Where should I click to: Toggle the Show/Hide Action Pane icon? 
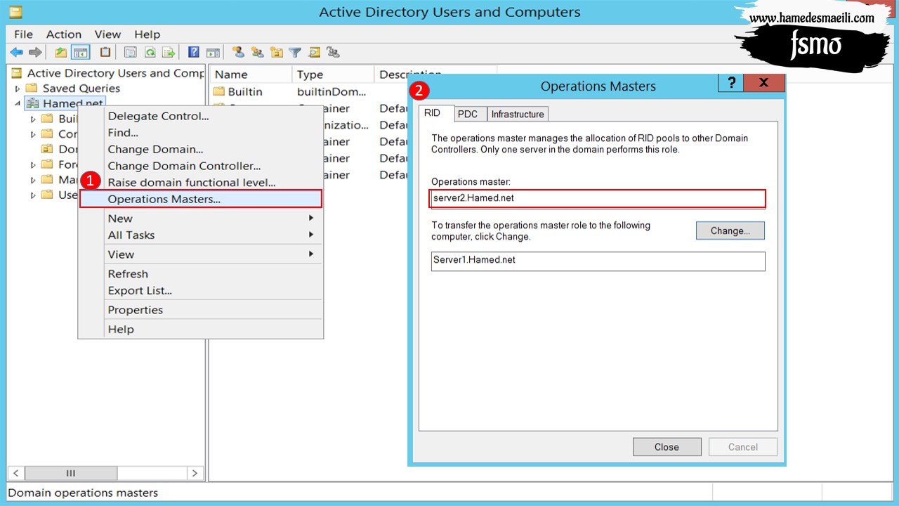[x=213, y=52]
